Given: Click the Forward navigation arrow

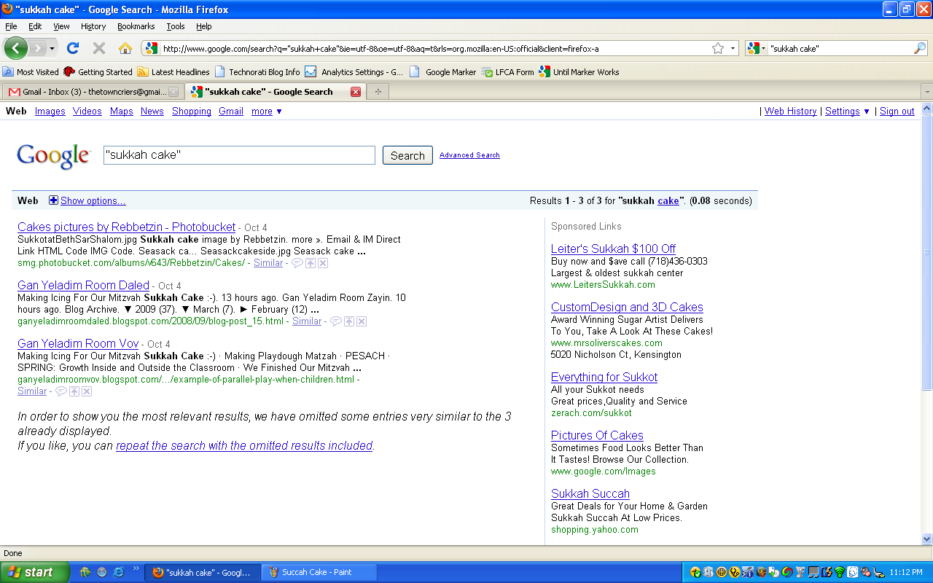Looking at the screenshot, I should coord(38,48).
